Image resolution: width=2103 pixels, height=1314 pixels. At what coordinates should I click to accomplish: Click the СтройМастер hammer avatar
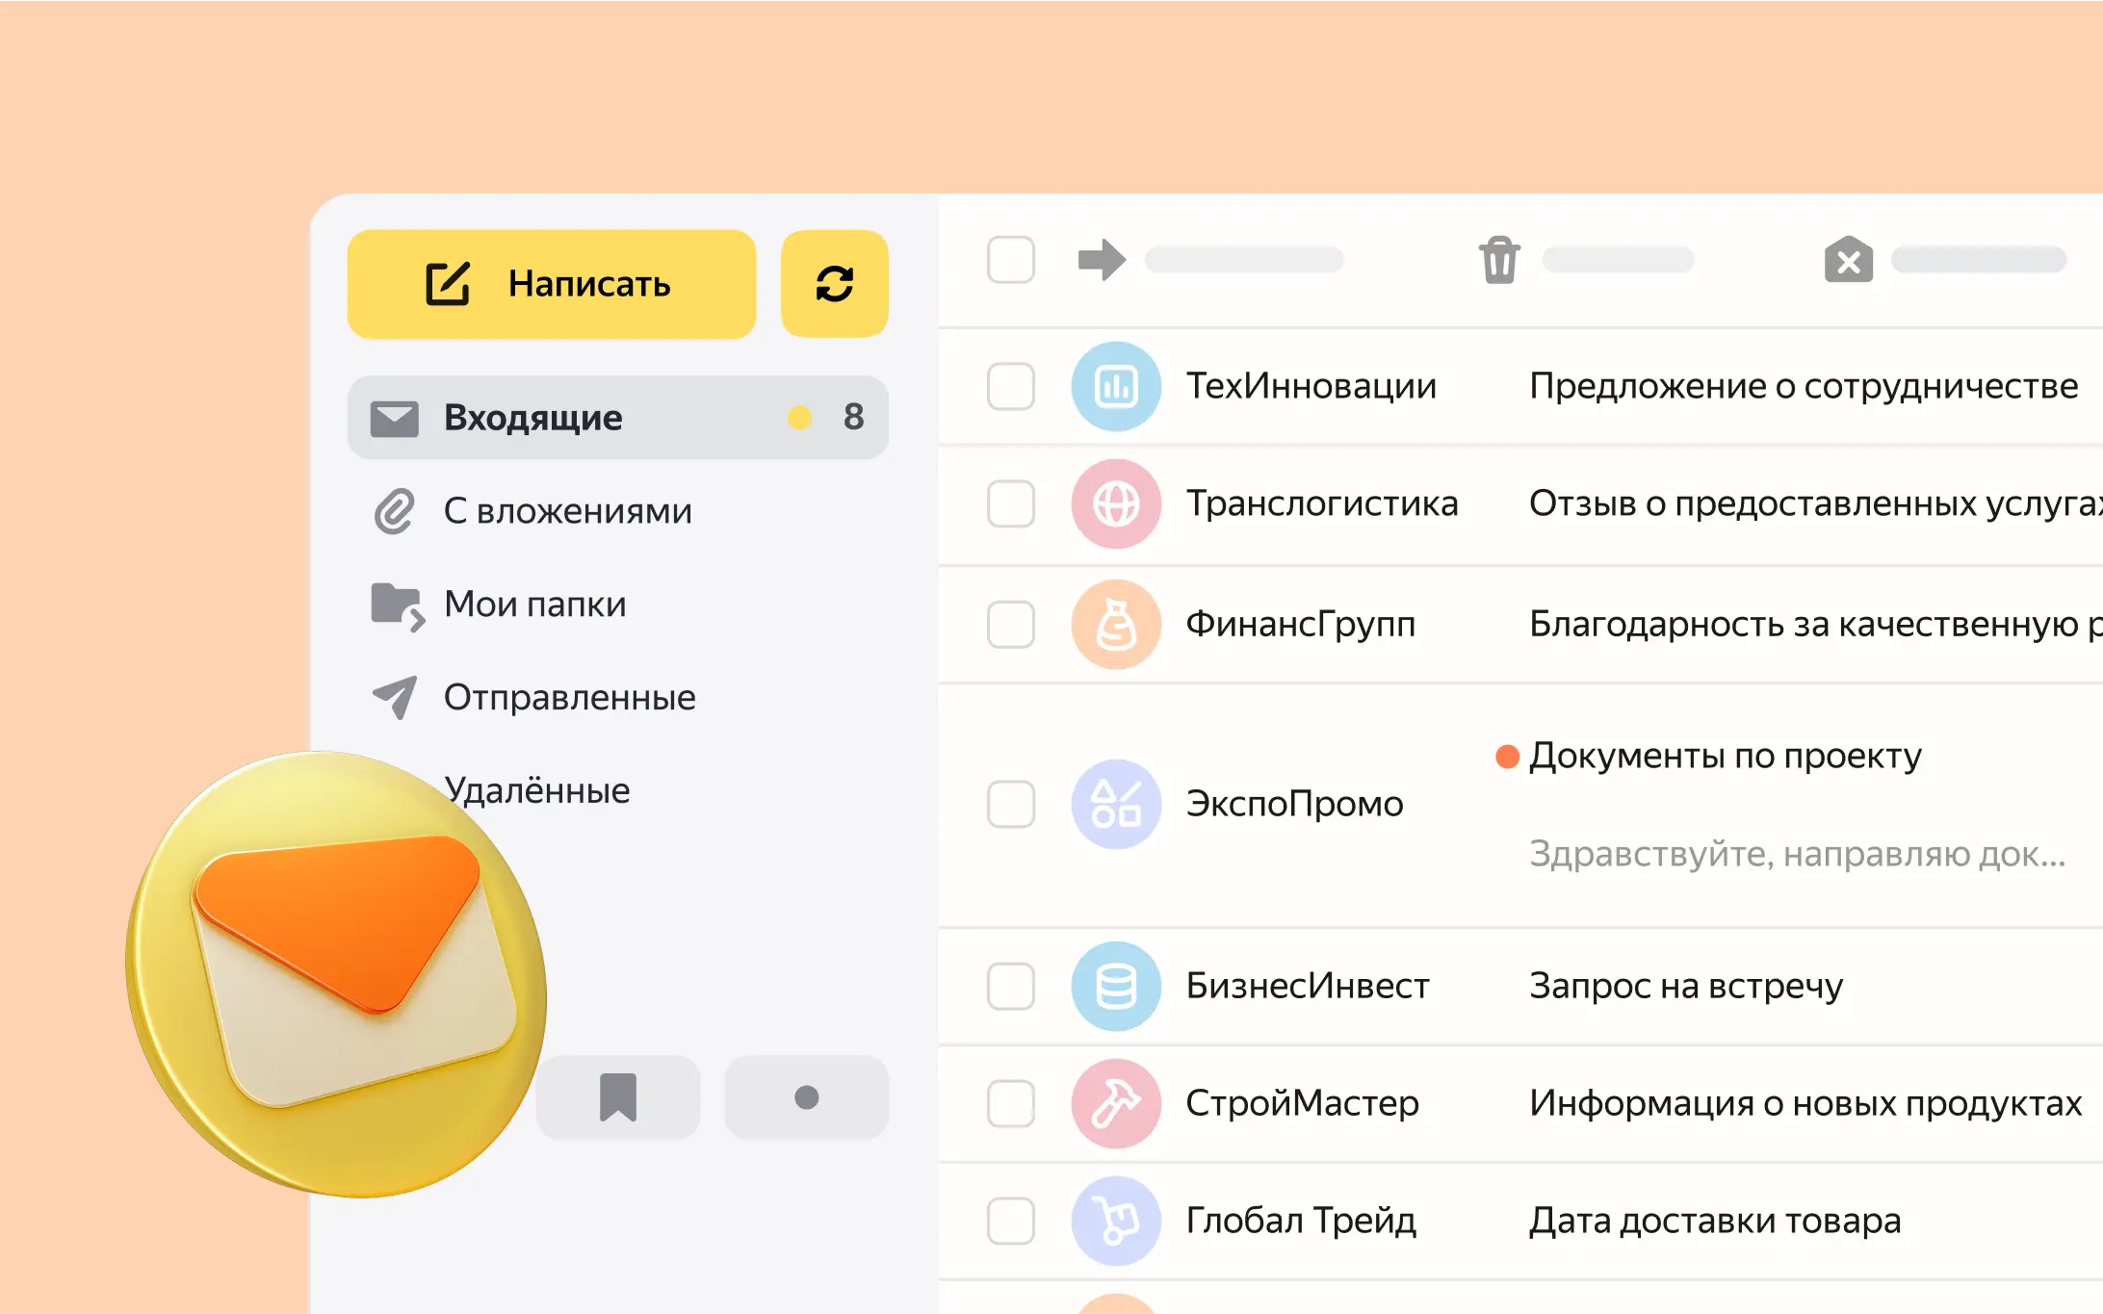tap(1116, 1103)
